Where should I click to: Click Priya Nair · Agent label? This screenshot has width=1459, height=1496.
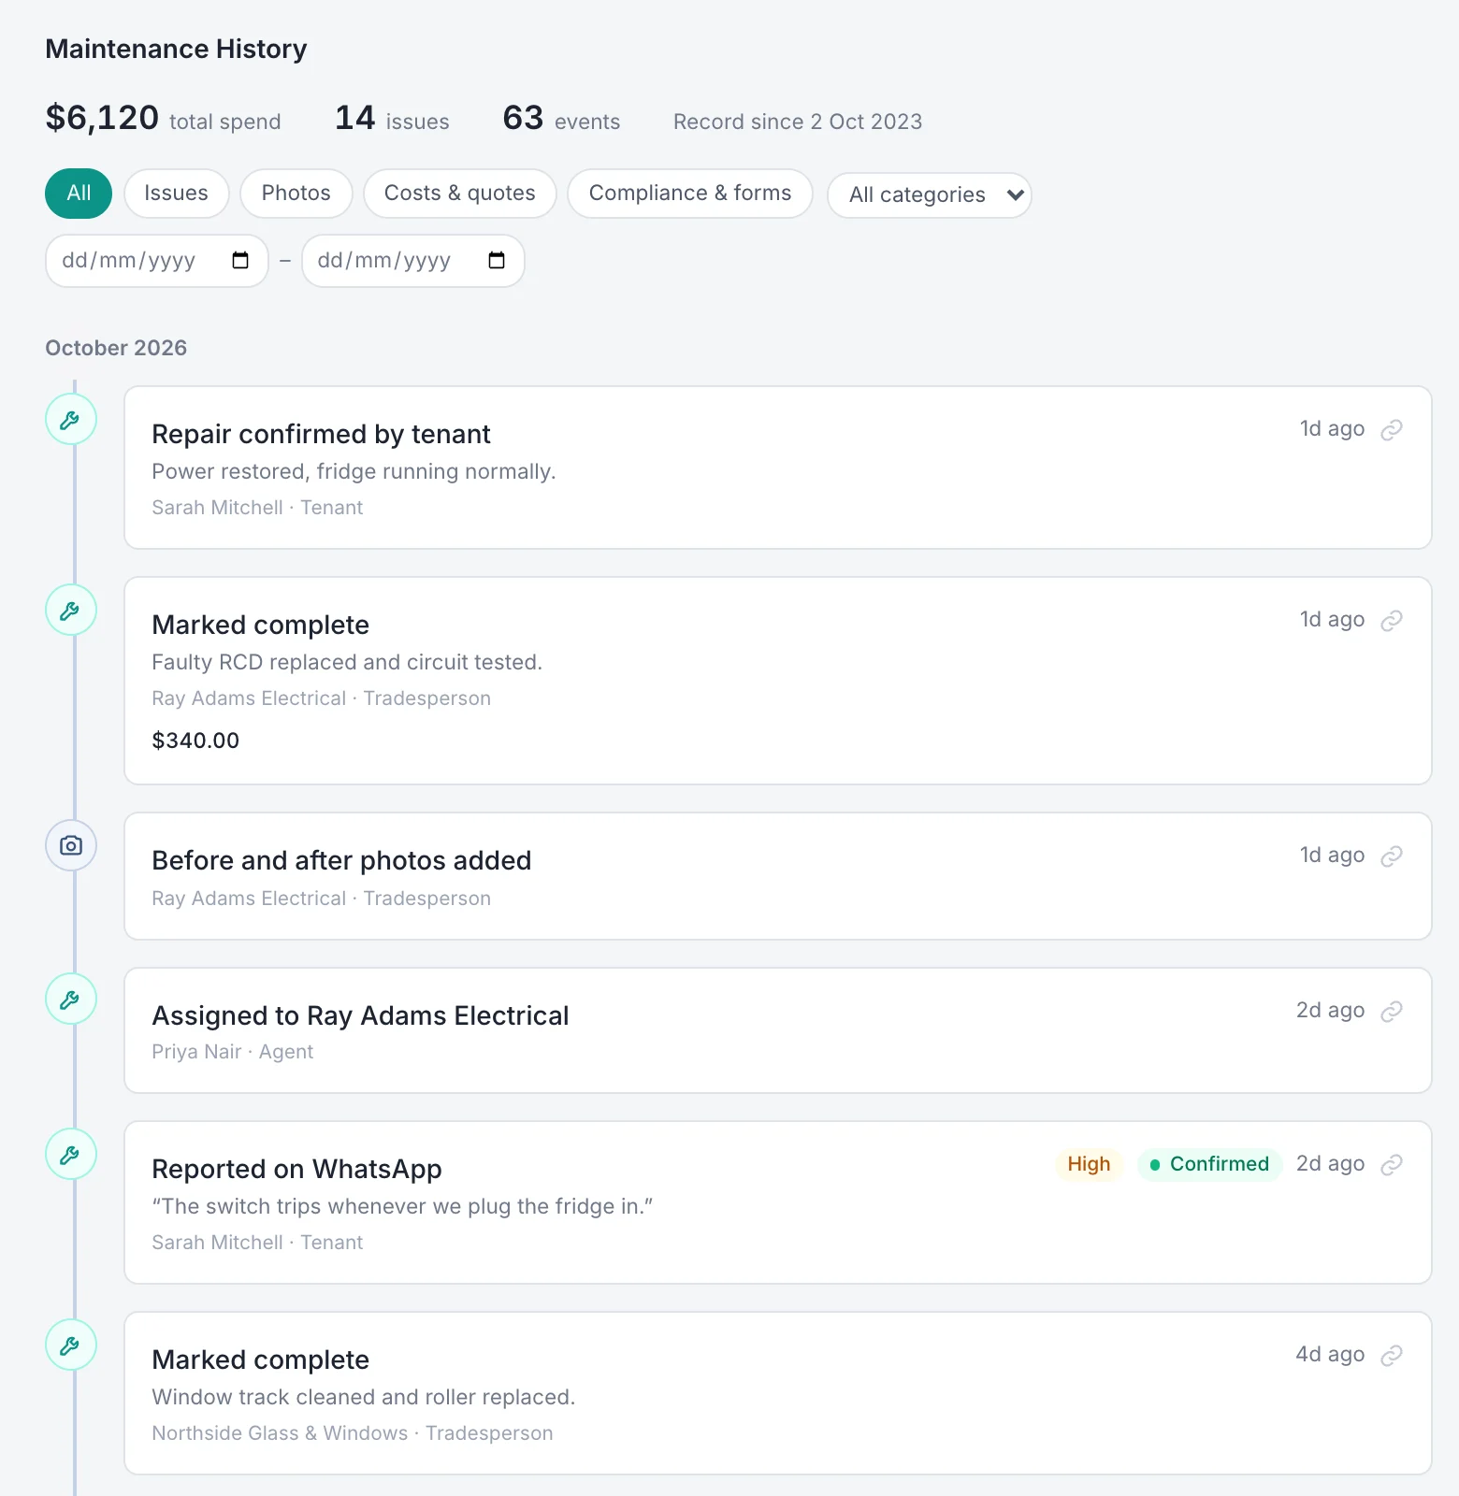[233, 1052]
